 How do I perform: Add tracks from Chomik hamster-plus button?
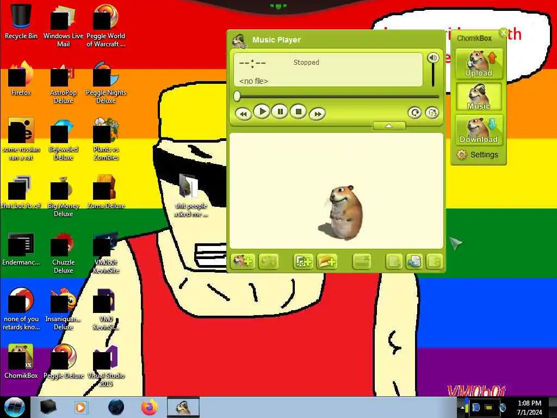[243, 262]
